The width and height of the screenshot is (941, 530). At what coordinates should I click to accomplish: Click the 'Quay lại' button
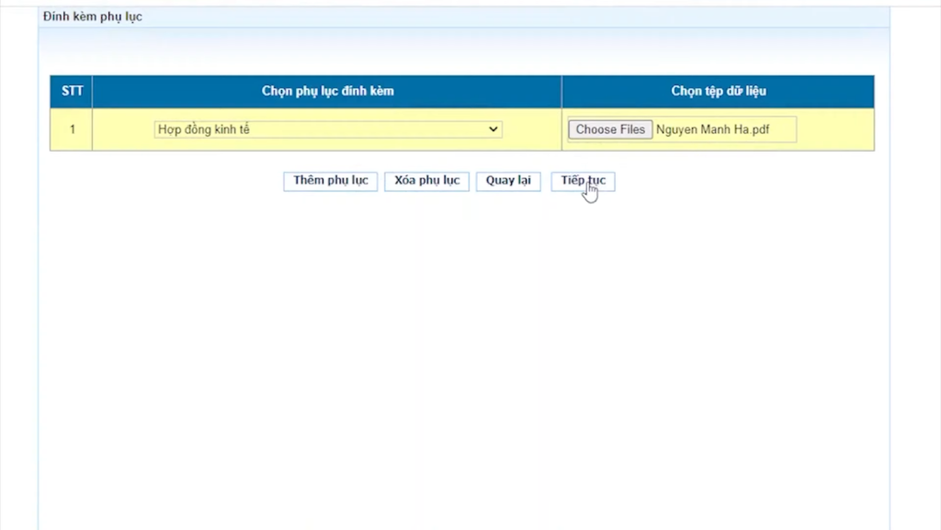click(x=508, y=181)
